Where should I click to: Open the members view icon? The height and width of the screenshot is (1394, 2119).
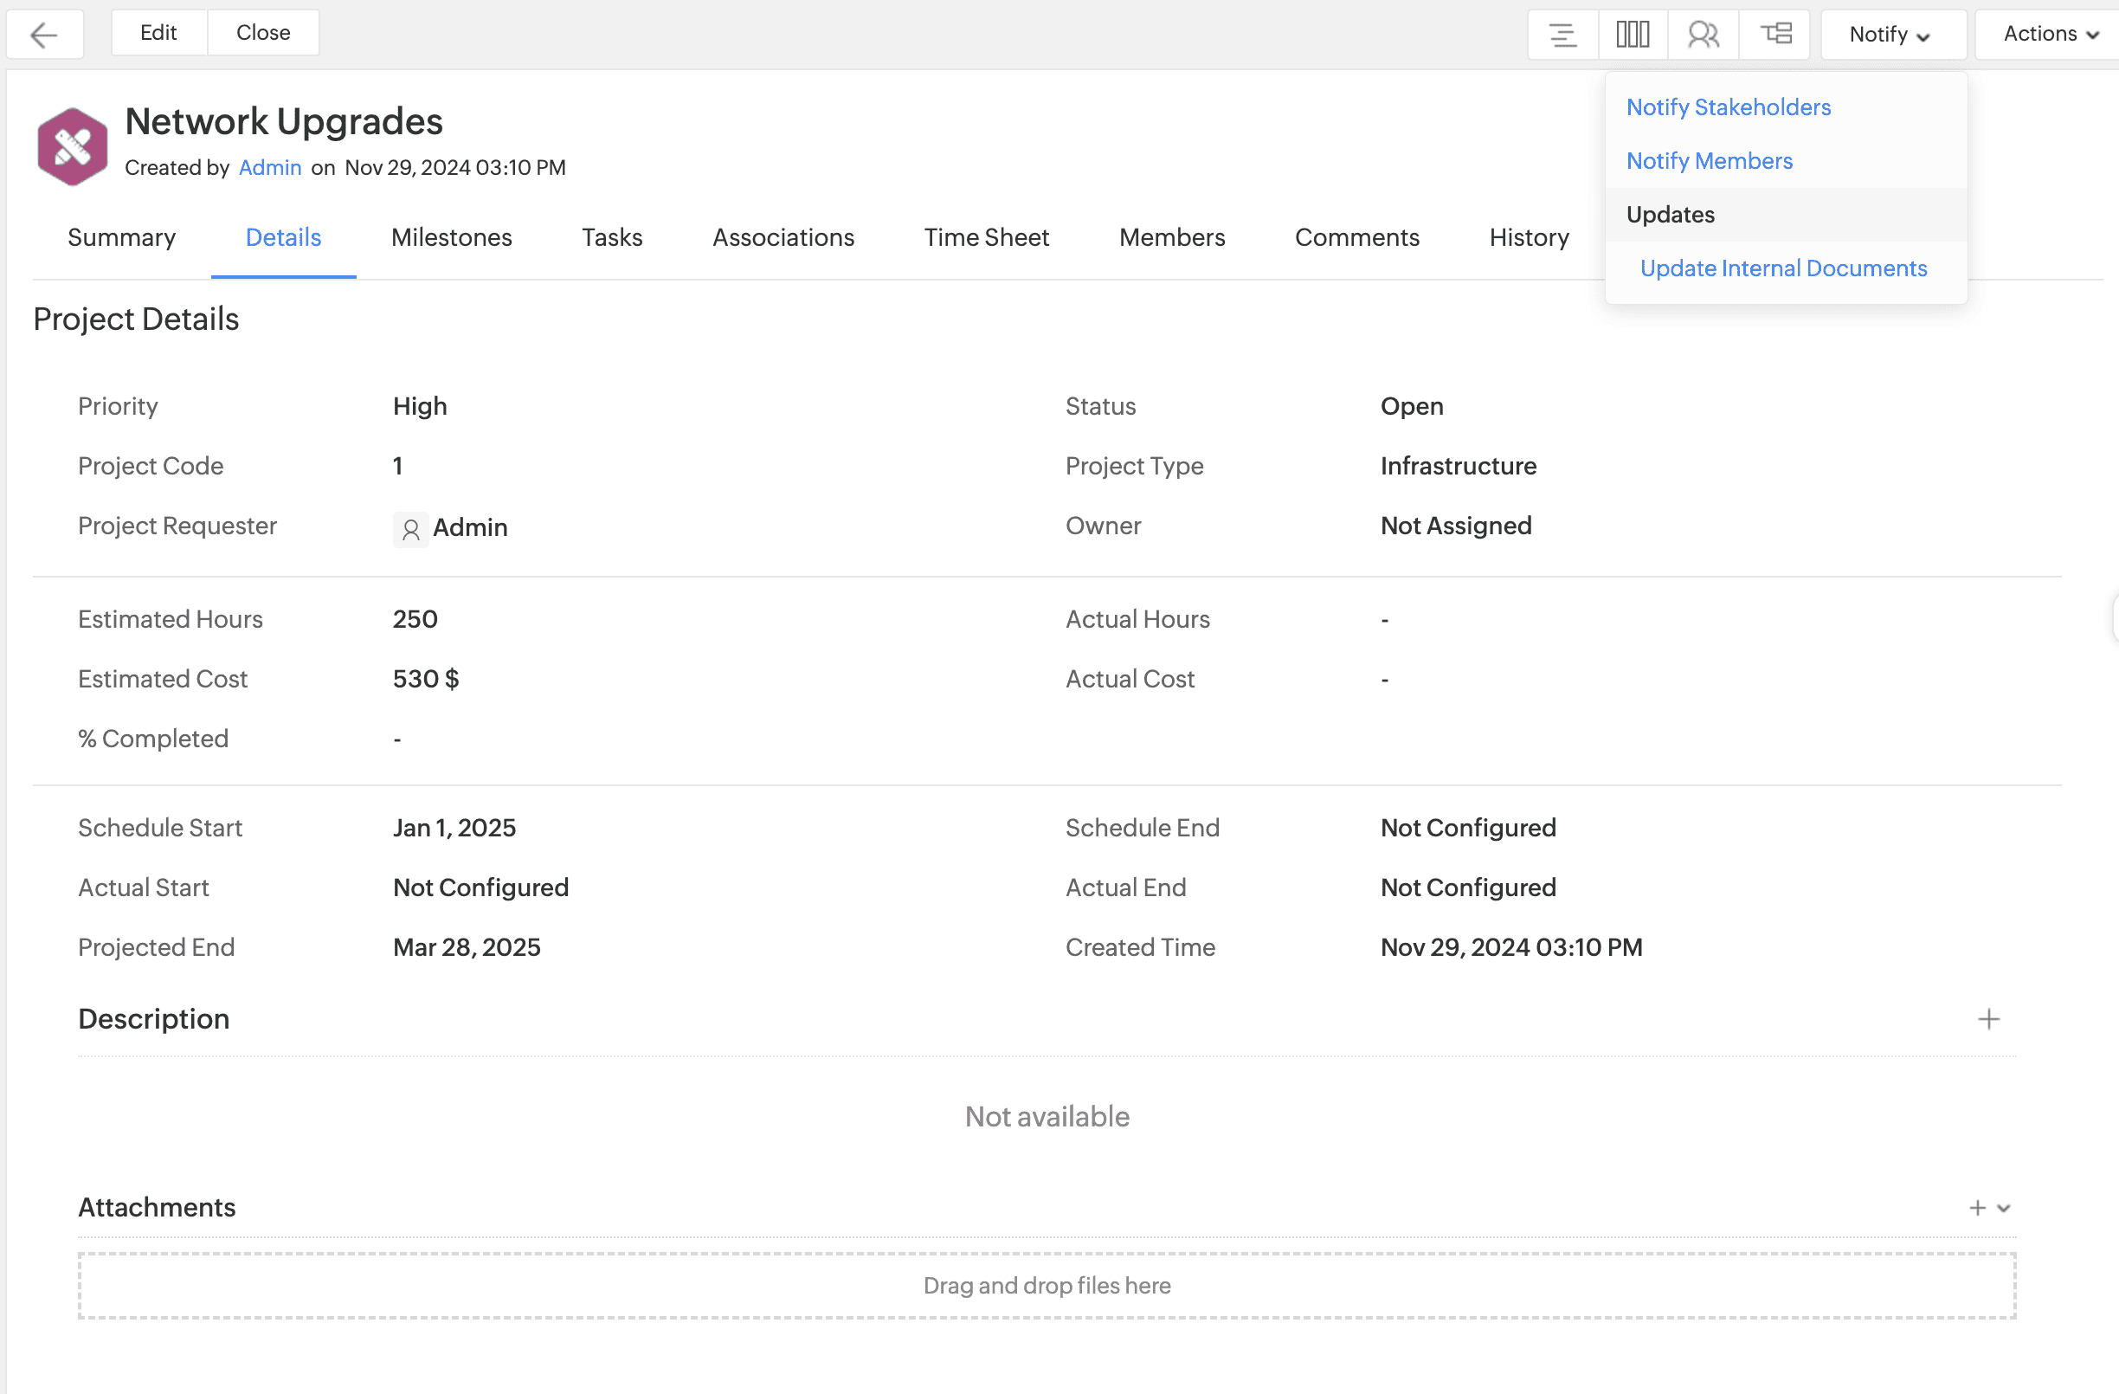click(1703, 34)
